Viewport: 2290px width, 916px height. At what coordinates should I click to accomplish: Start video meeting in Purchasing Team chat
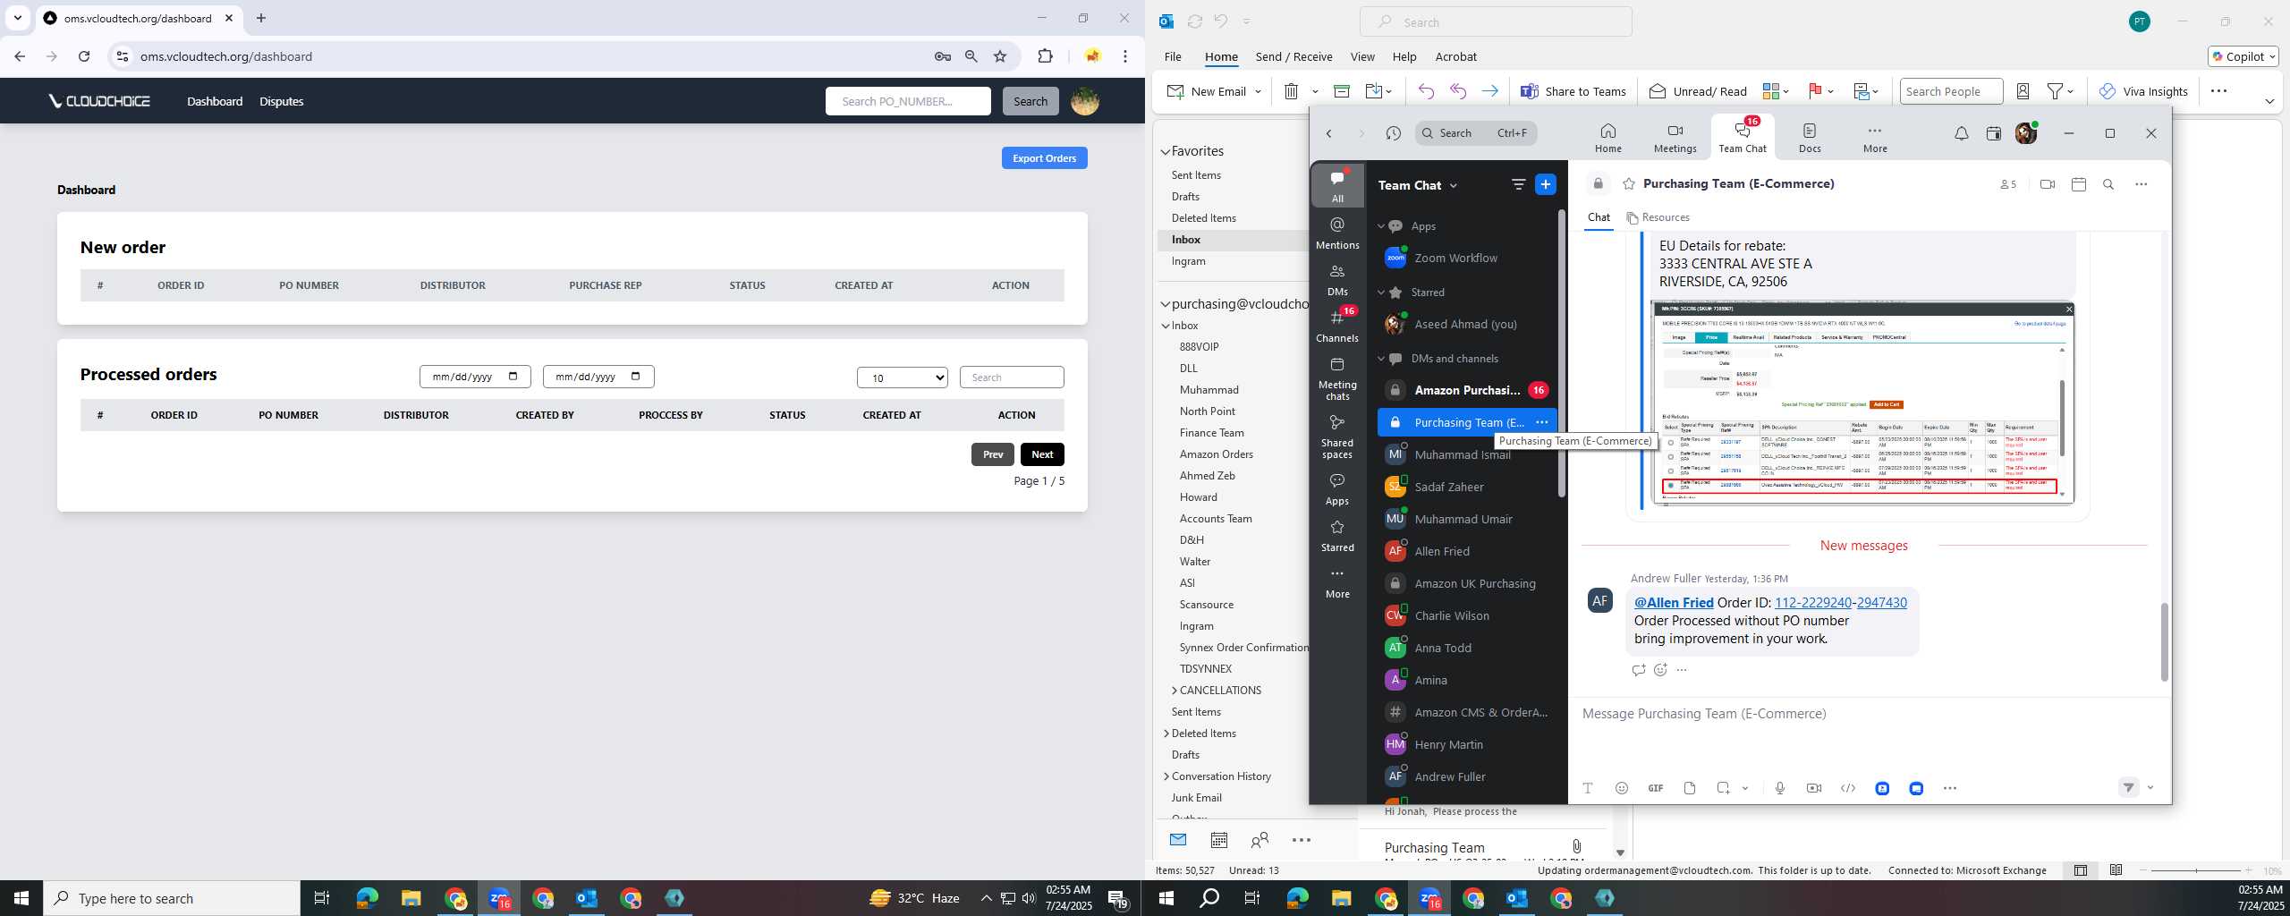click(x=2047, y=184)
